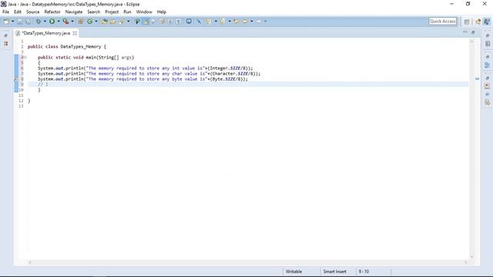This screenshot has height=277, width=493.
Task: Click the Open Task icon
Action: 113,22
